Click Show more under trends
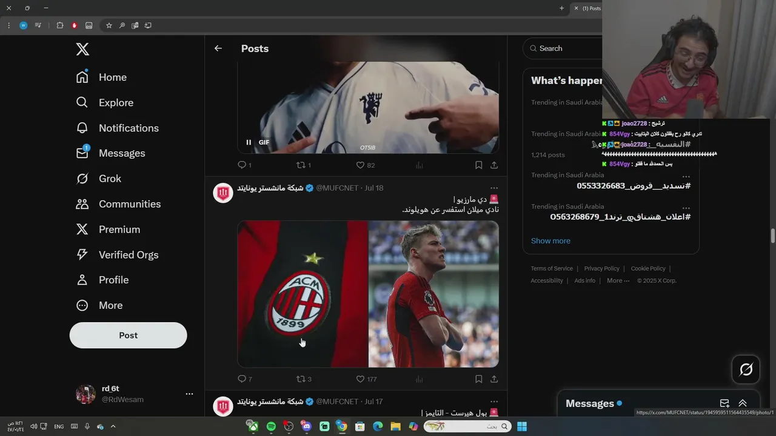776x436 pixels. click(x=550, y=240)
